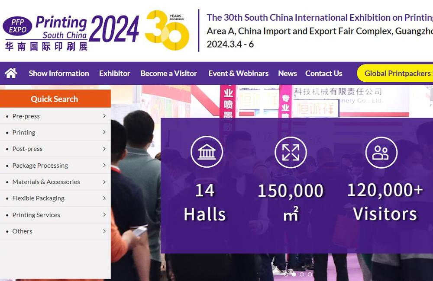Expand the Printing Services chevron

[x=104, y=214]
